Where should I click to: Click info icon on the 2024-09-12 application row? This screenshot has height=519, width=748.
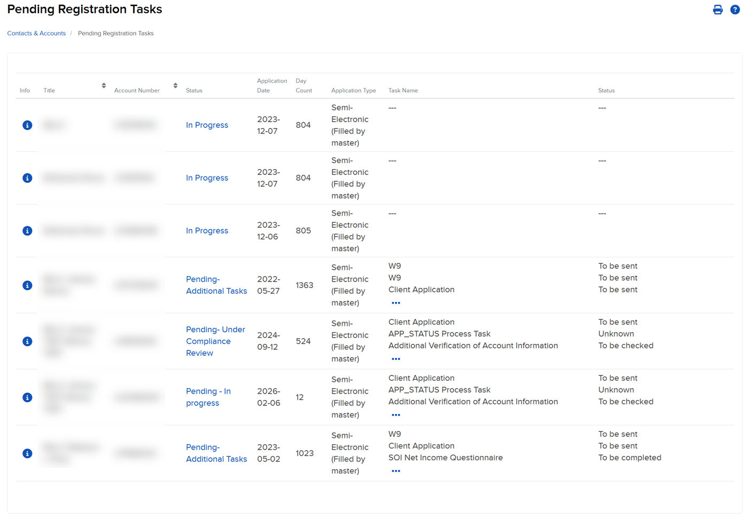[27, 341]
